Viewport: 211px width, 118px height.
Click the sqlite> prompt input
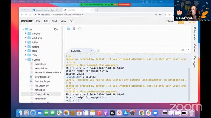pyautogui.click(x=78, y=100)
